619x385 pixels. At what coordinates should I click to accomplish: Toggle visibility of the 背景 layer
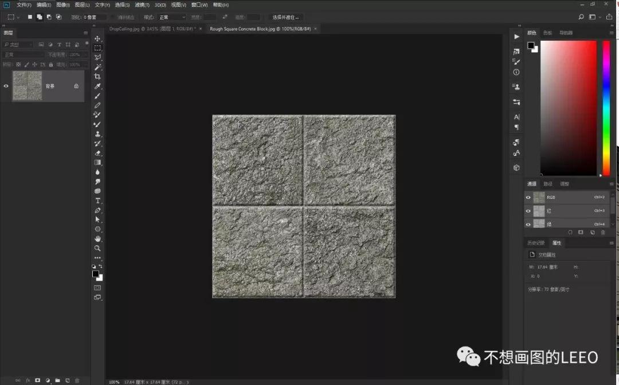pos(6,86)
